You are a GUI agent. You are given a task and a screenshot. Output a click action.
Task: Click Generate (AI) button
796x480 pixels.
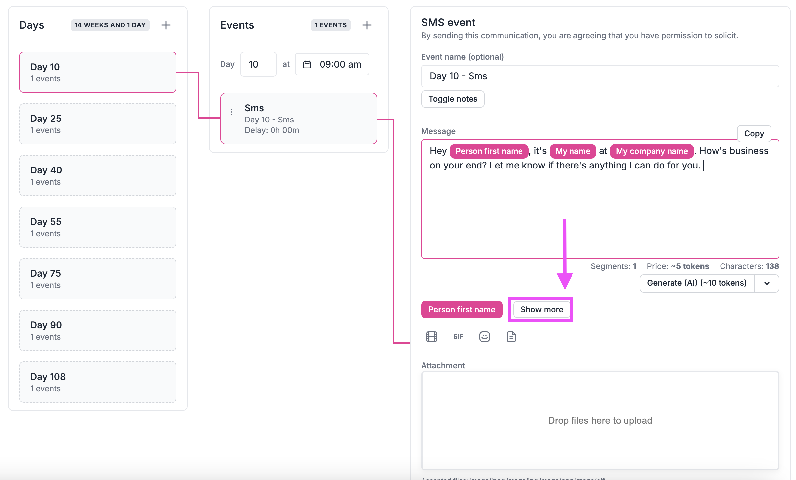(x=697, y=283)
